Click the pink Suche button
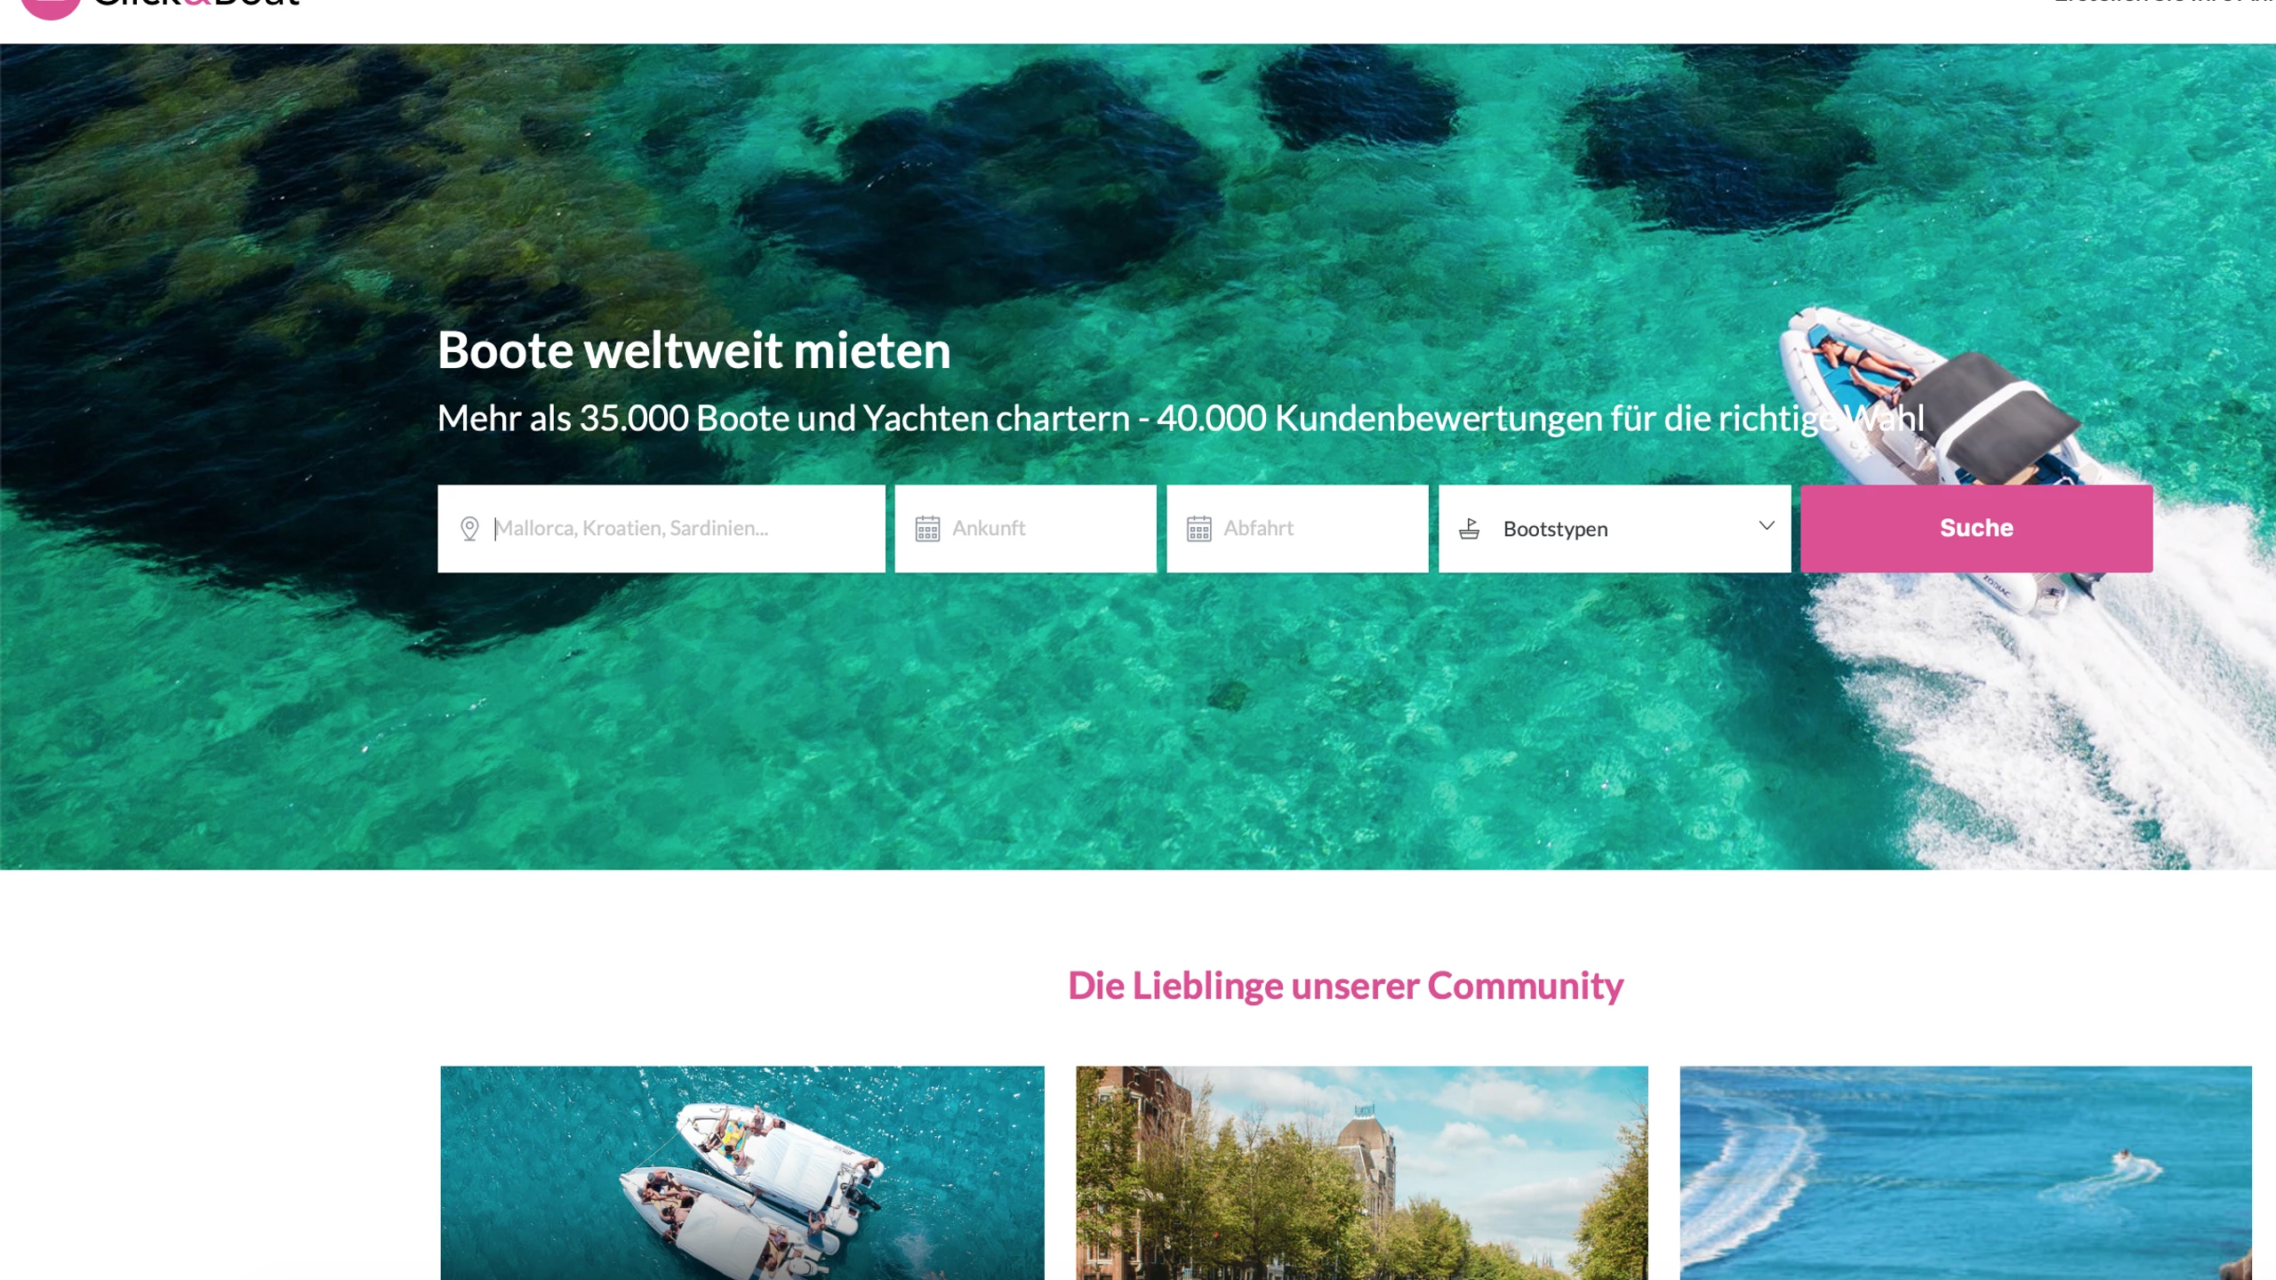This screenshot has width=2276, height=1280. pos(1976,529)
